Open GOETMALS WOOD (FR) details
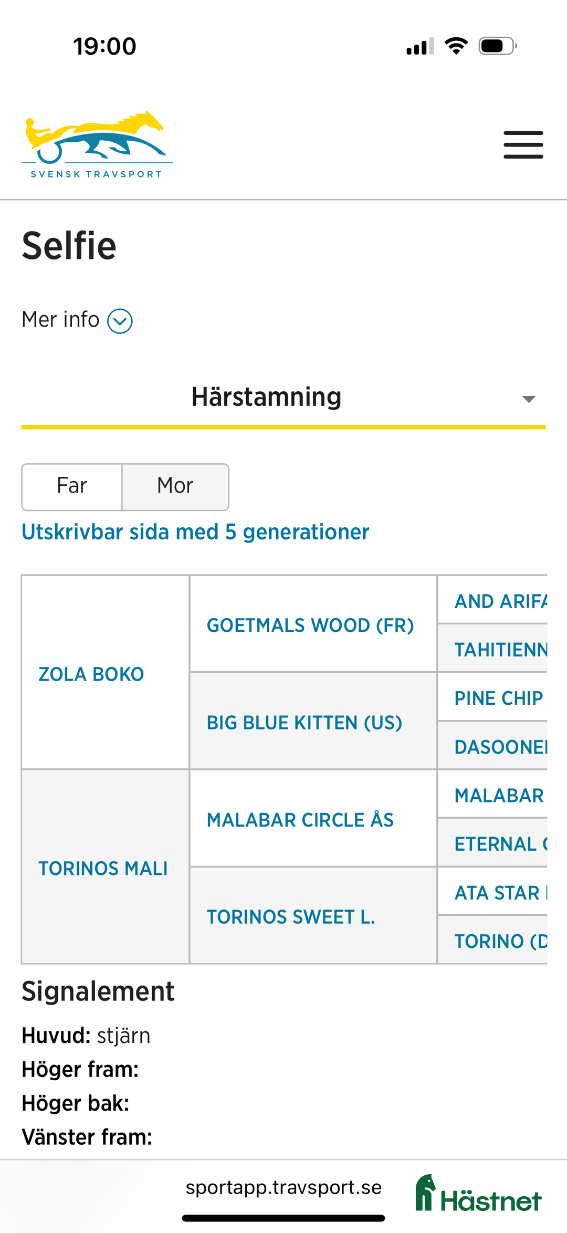This screenshot has width=567, height=1233. (x=310, y=625)
